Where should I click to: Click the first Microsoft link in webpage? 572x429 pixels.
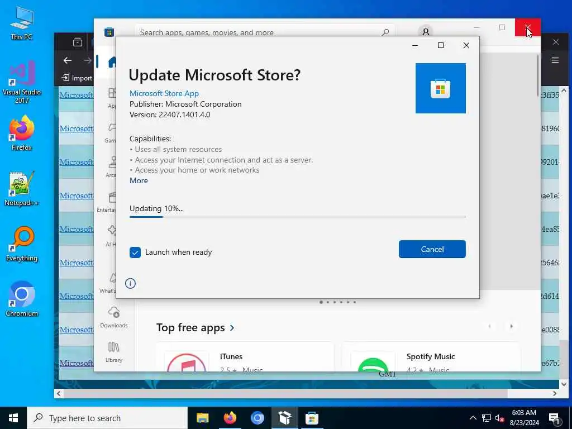click(76, 95)
